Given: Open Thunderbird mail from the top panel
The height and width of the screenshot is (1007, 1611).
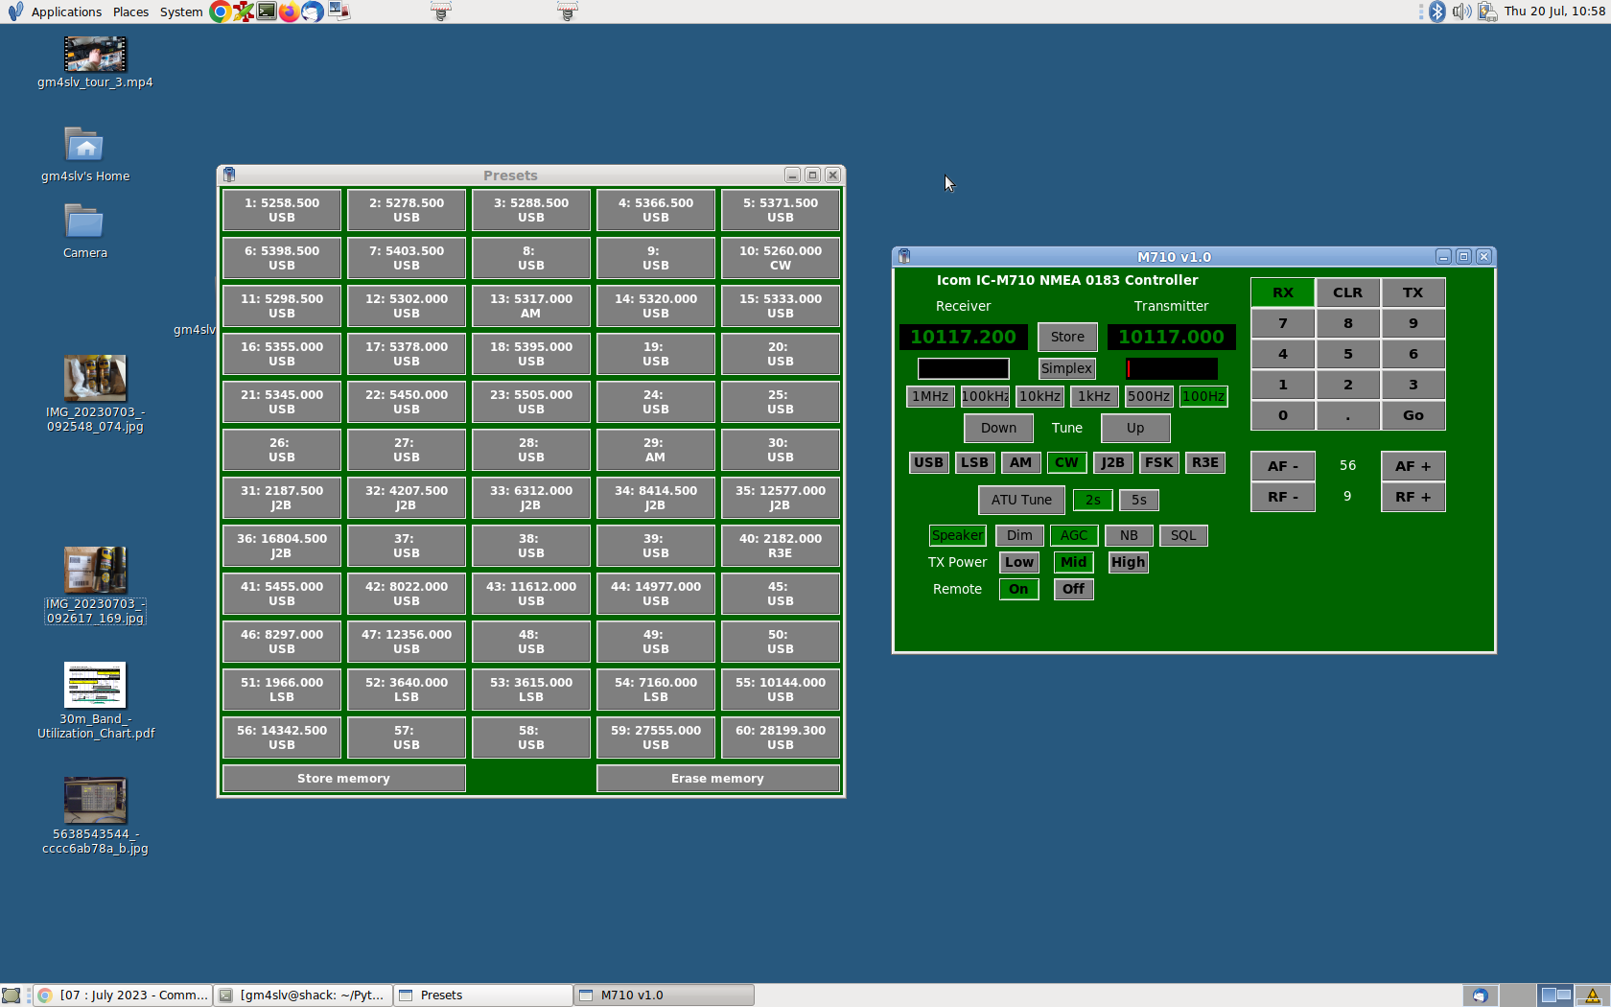Looking at the screenshot, I should click(312, 12).
